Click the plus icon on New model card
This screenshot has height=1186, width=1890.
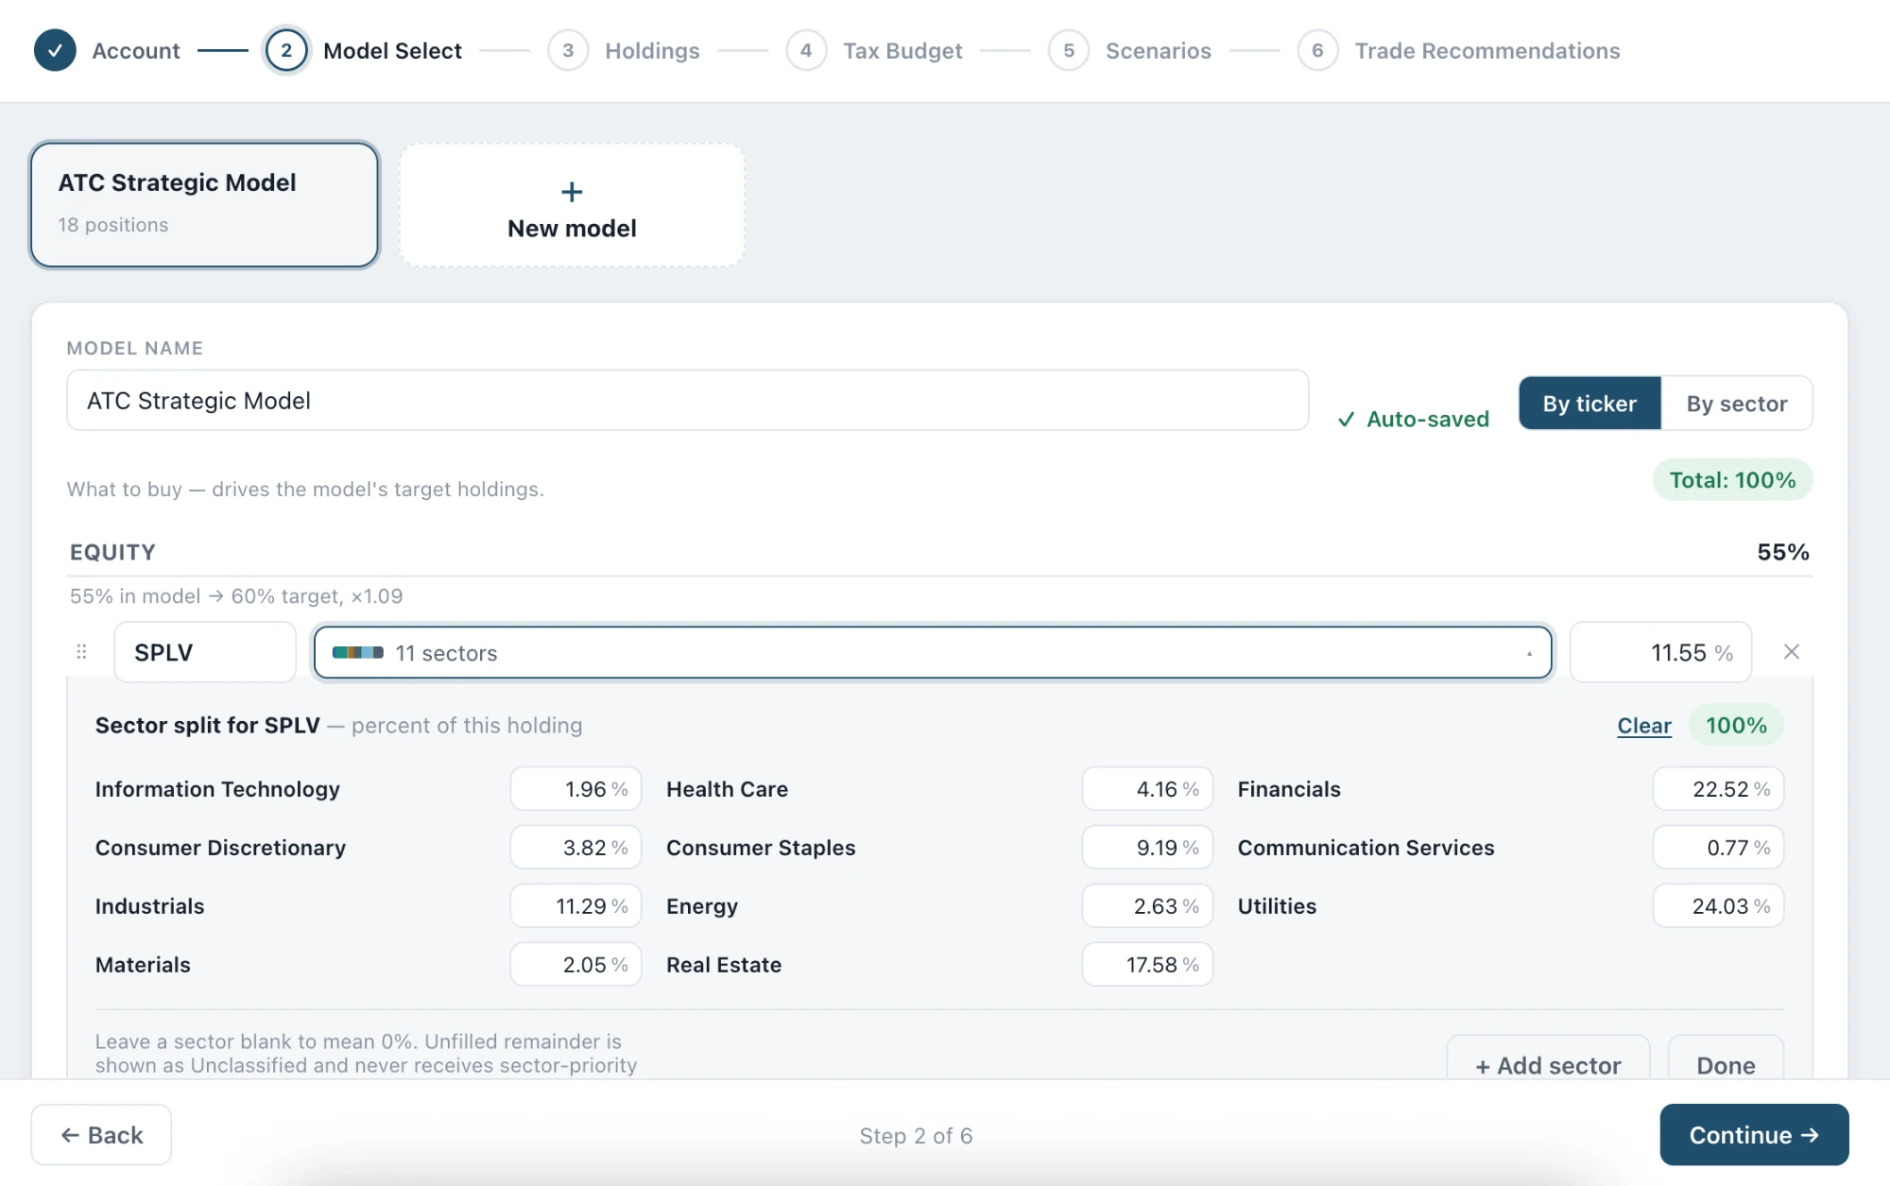point(572,192)
